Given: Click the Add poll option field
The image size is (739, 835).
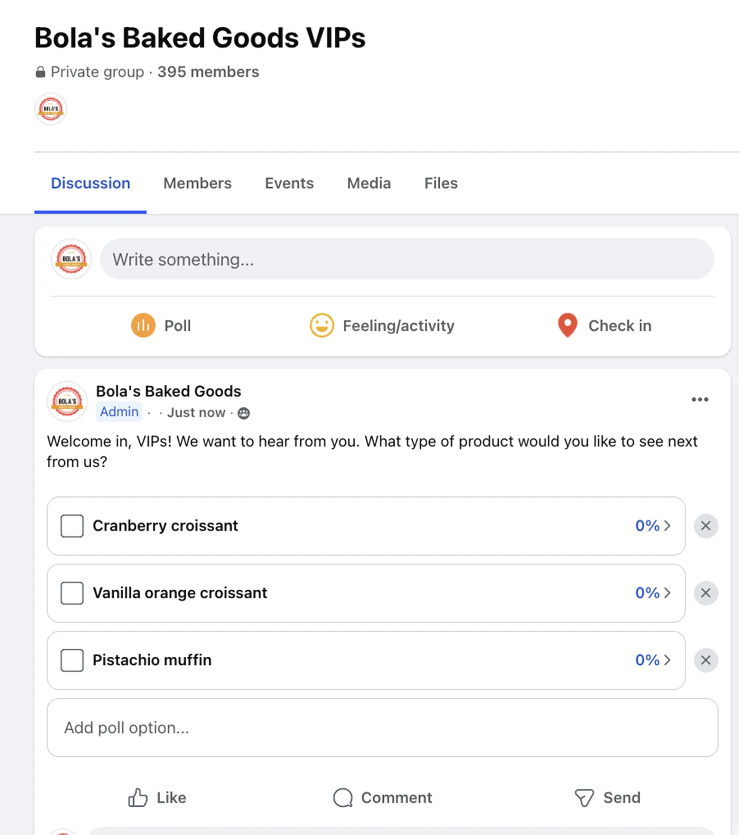Looking at the screenshot, I should pyautogui.click(x=382, y=728).
